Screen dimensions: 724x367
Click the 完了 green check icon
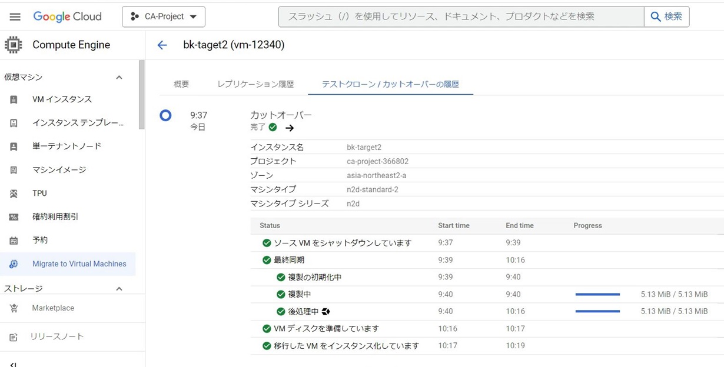[273, 127]
